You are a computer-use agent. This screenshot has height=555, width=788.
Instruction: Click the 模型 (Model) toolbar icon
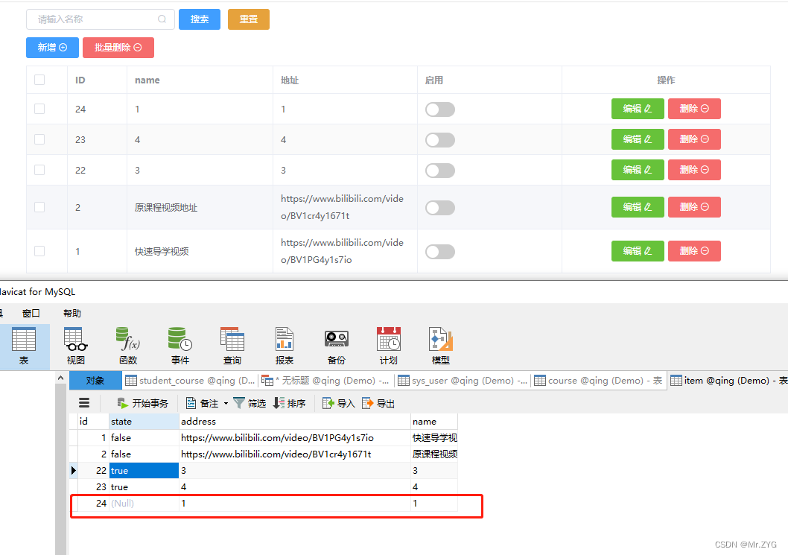coord(439,344)
